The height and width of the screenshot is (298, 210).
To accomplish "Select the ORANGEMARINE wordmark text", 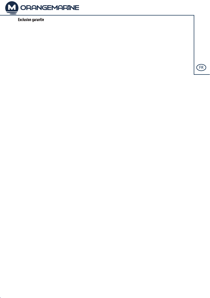I will tap(49, 7).
